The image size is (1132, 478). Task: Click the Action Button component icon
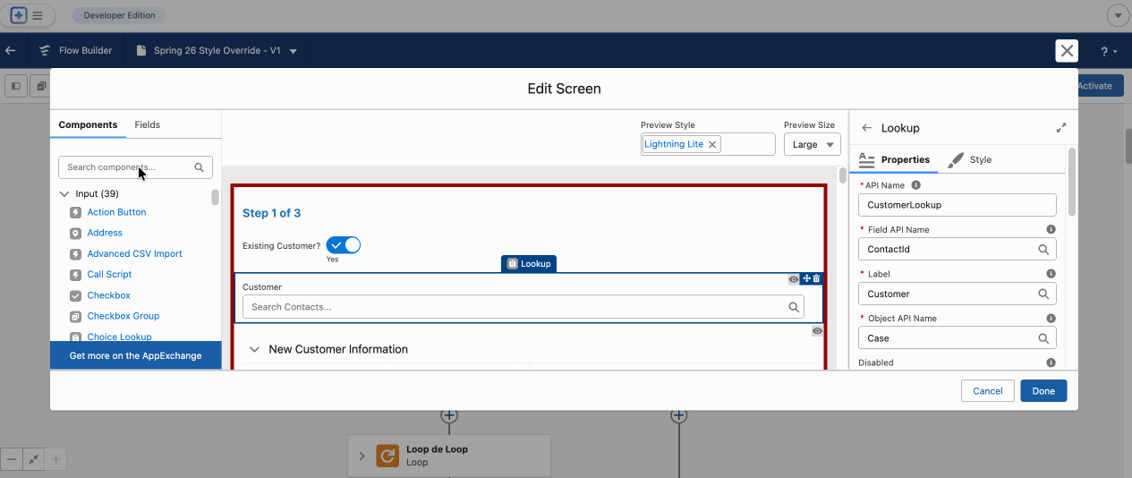click(75, 212)
